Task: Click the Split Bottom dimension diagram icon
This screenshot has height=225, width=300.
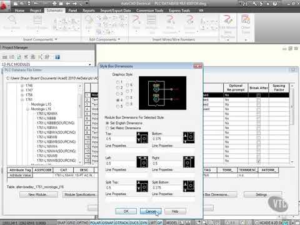Action: click(x=189, y=186)
